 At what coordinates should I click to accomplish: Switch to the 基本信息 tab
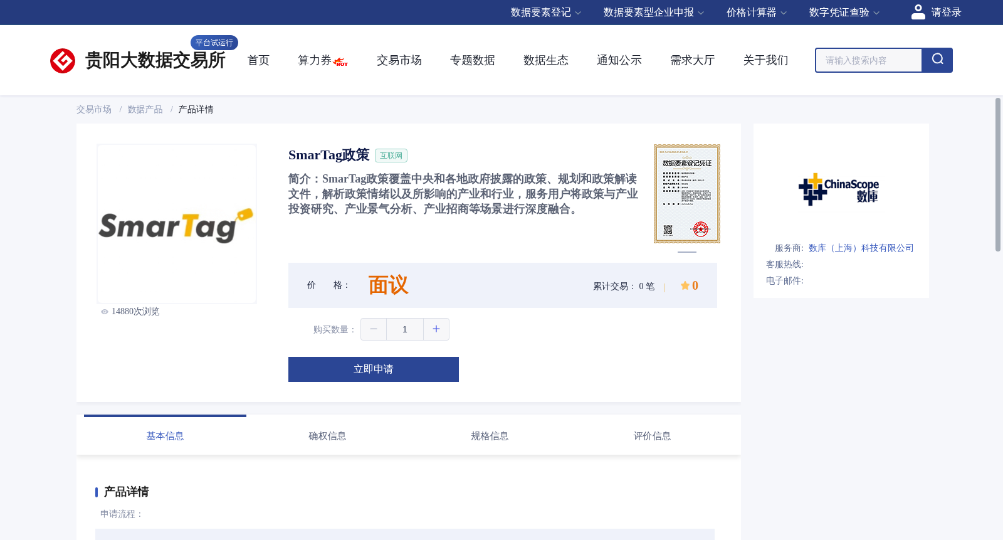click(165, 436)
